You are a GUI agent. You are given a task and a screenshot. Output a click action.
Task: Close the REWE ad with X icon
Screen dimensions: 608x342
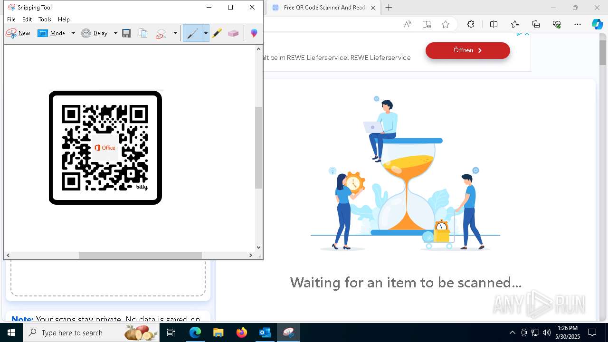coord(527,34)
